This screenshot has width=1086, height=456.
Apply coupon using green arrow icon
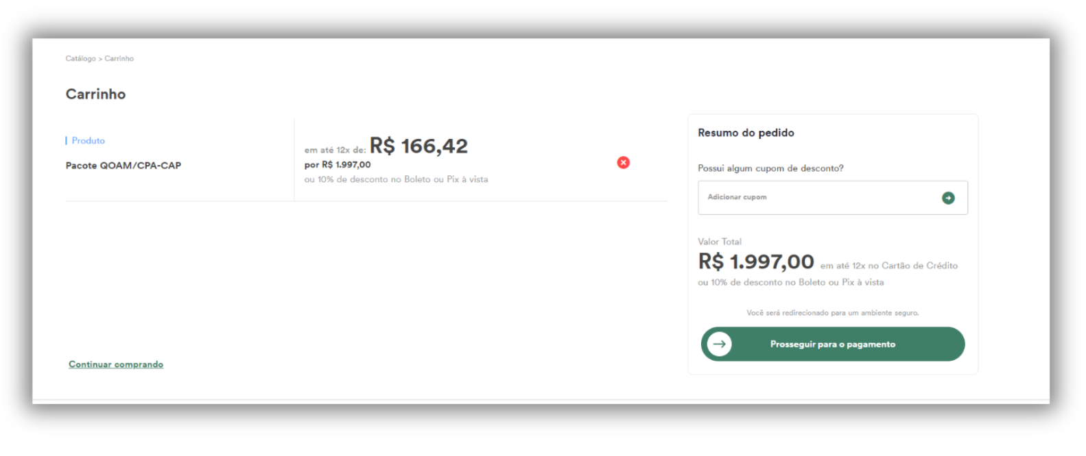pyautogui.click(x=948, y=198)
